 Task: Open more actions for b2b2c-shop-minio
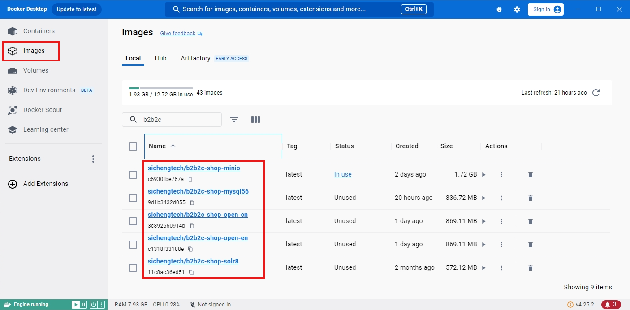click(x=501, y=175)
